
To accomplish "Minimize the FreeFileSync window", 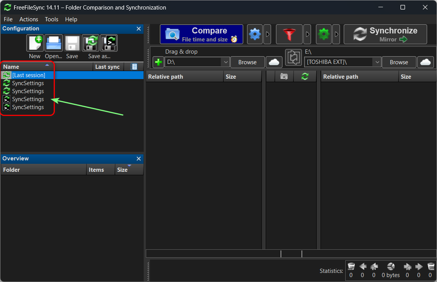I will (x=381, y=7).
